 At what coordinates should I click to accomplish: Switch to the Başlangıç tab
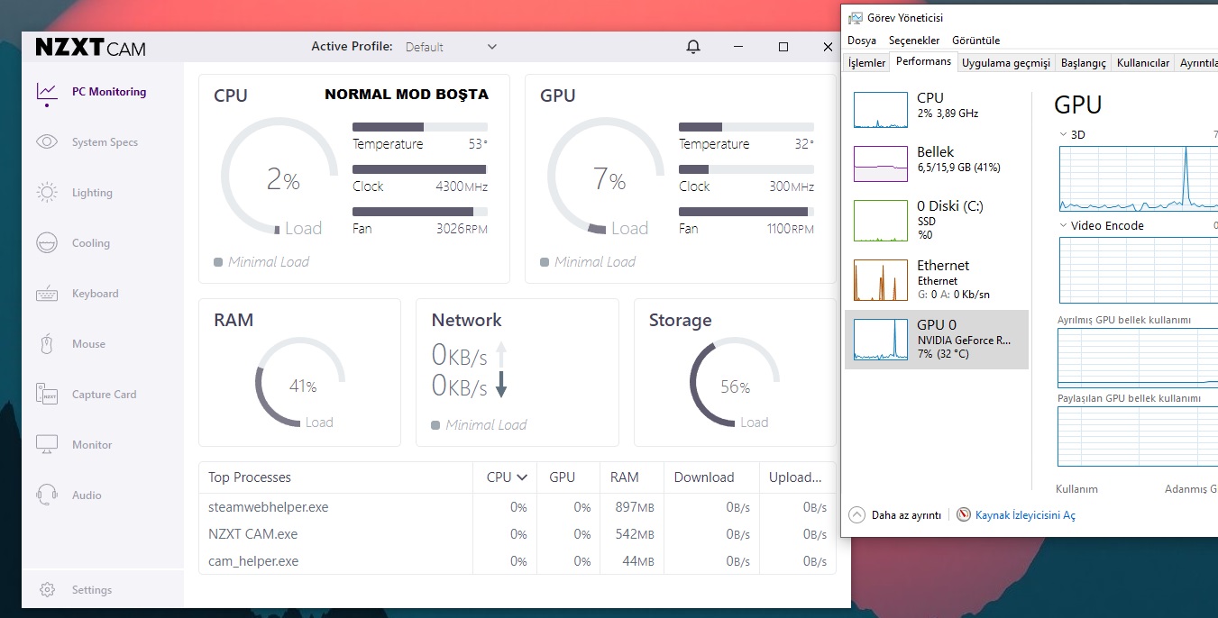(1083, 63)
